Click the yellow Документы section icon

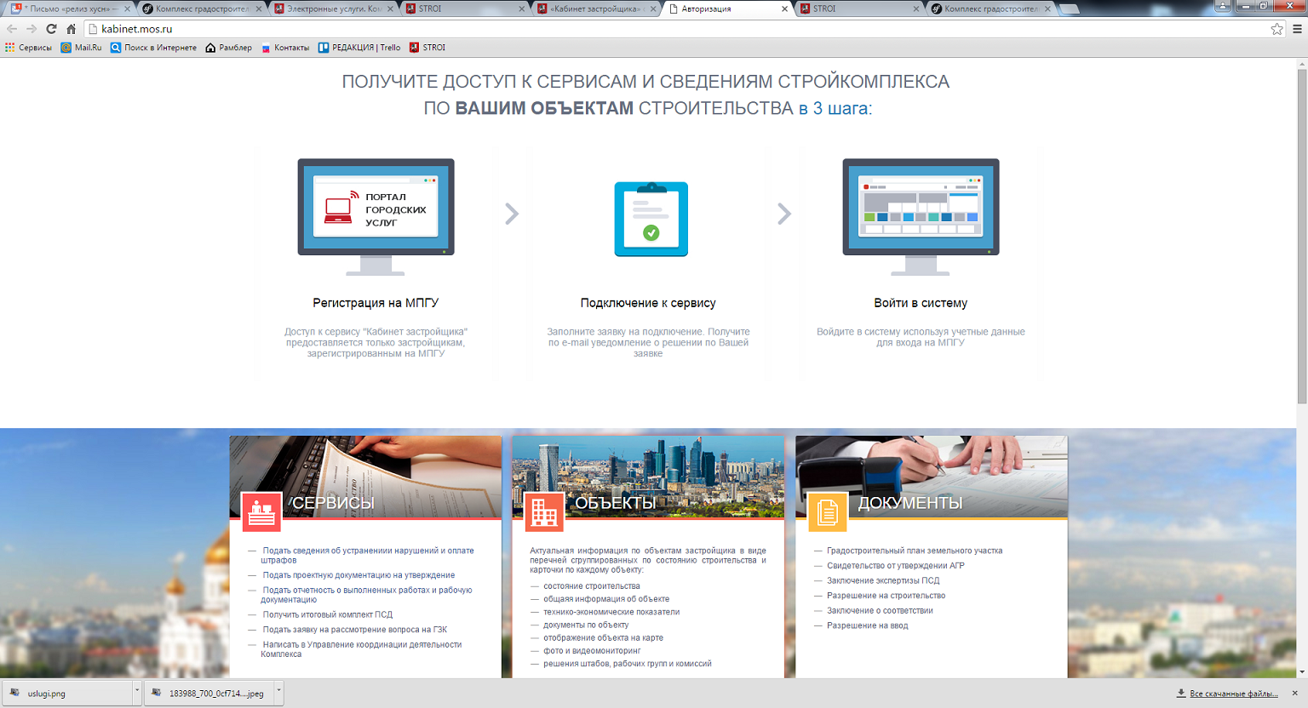tap(827, 512)
